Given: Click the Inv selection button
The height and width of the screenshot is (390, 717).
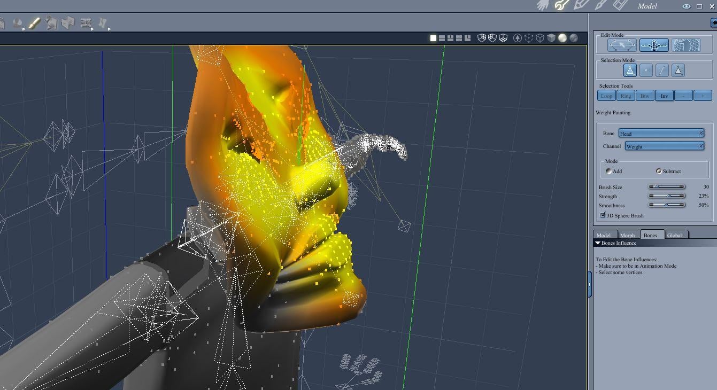Looking at the screenshot, I should pos(664,96).
